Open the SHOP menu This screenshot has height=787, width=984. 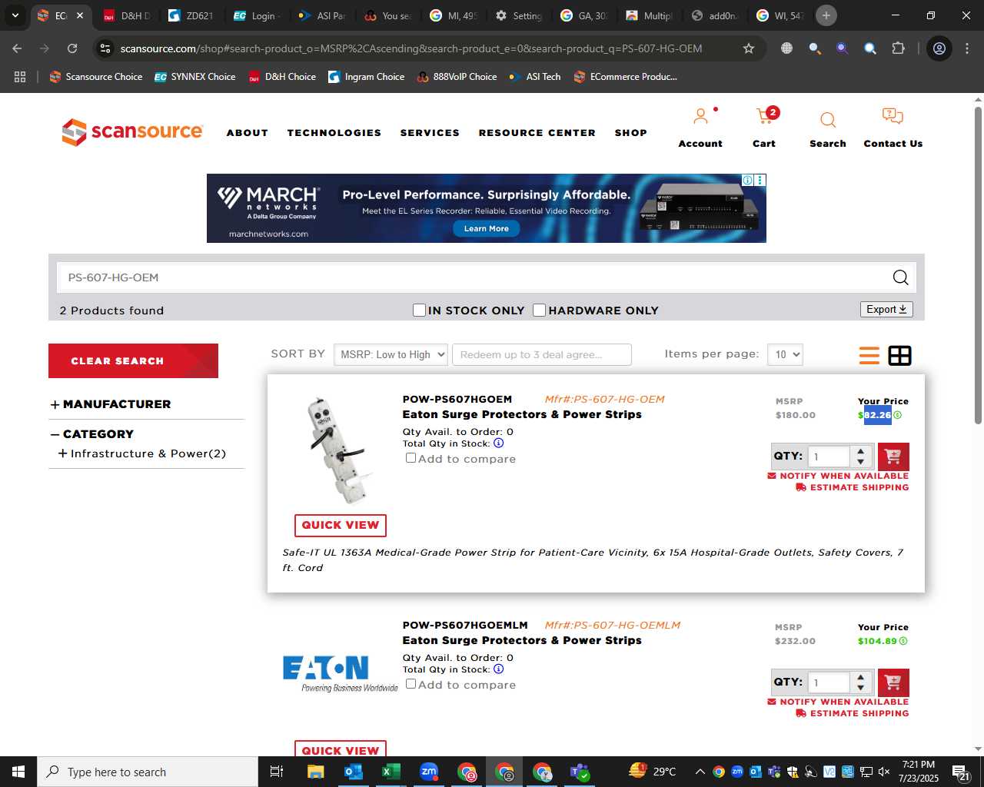pyautogui.click(x=631, y=133)
